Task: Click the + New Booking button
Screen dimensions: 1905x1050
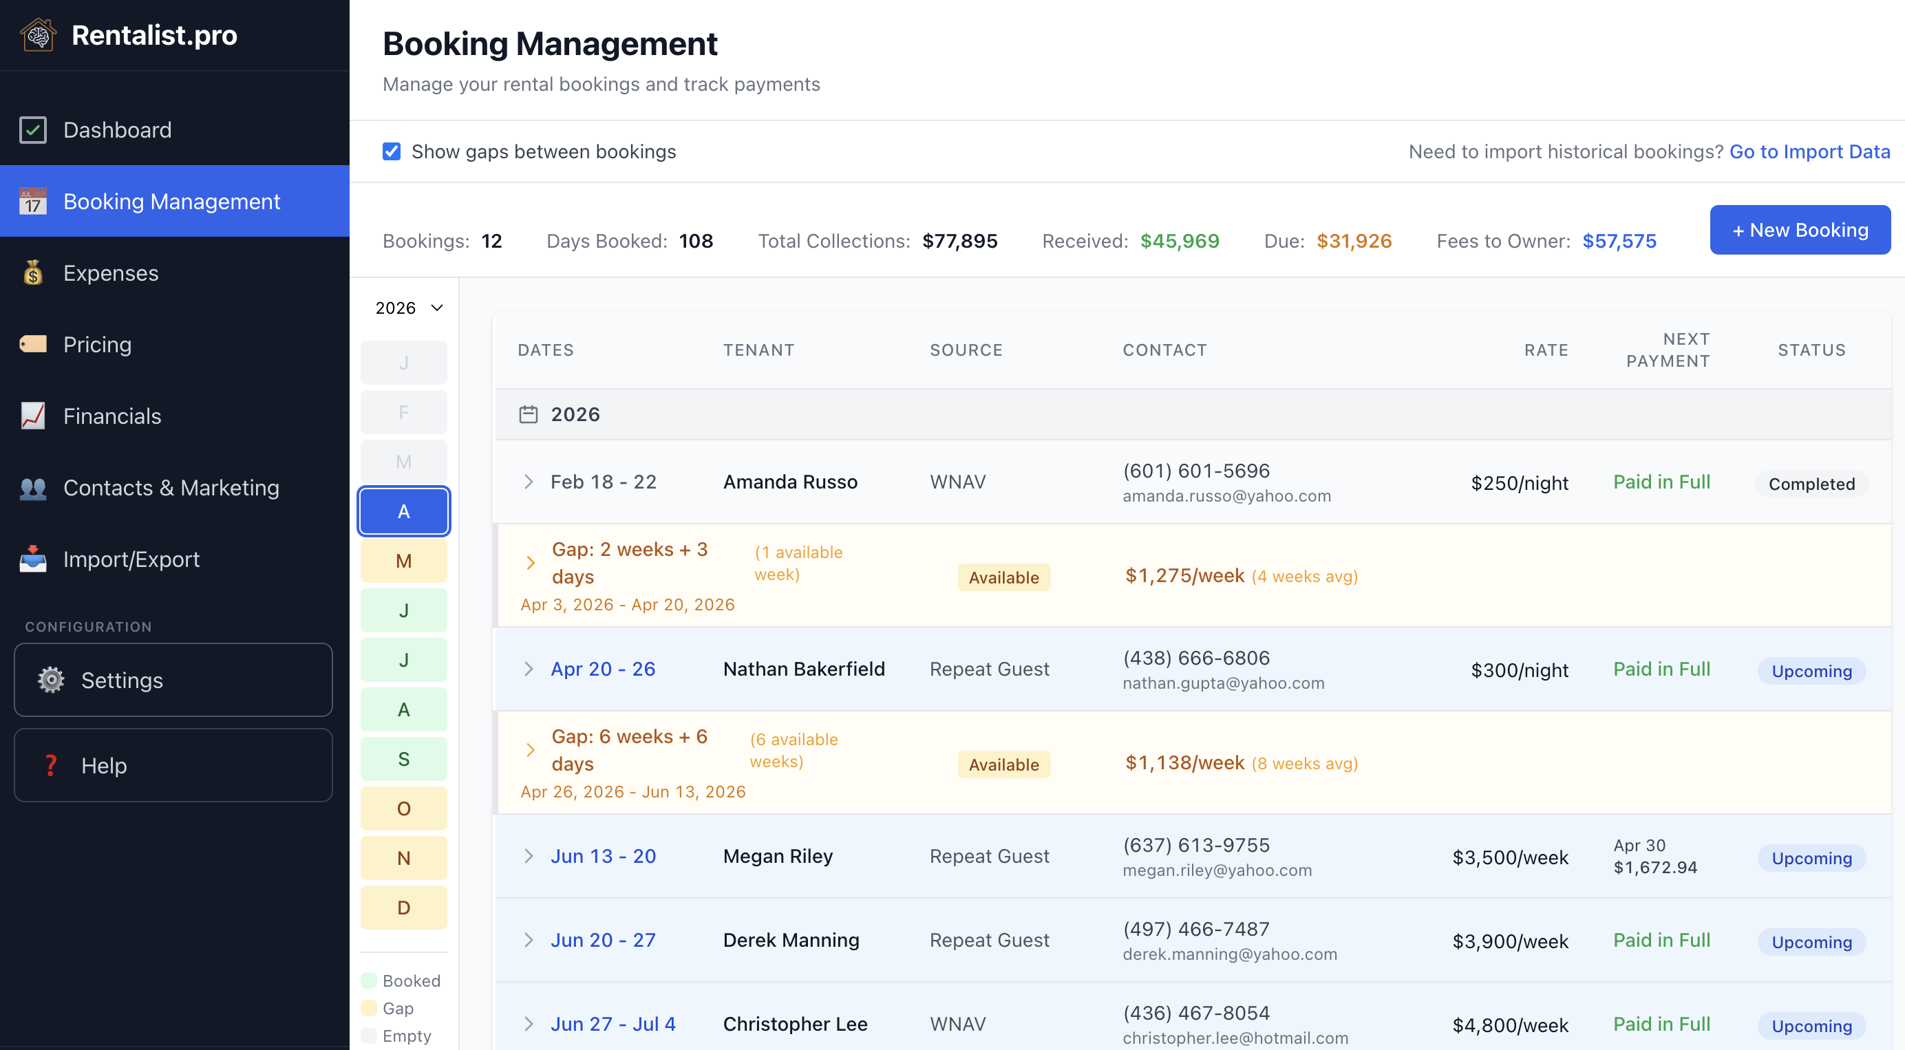Action: pyautogui.click(x=1800, y=229)
